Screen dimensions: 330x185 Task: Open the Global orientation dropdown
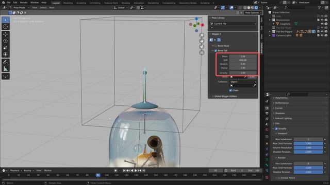(121, 8)
